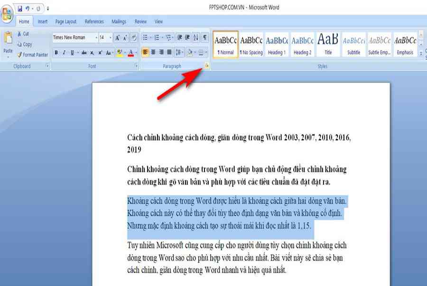This screenshot has height=286, width=427.
Task: Sort the selected text
Action: click(x=196, y=37)
